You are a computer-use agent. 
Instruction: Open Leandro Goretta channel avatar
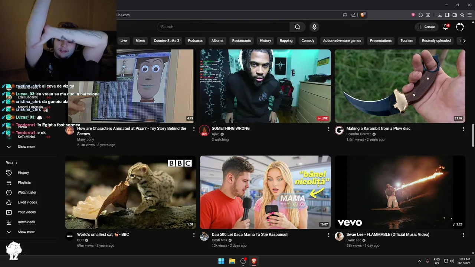339,130
